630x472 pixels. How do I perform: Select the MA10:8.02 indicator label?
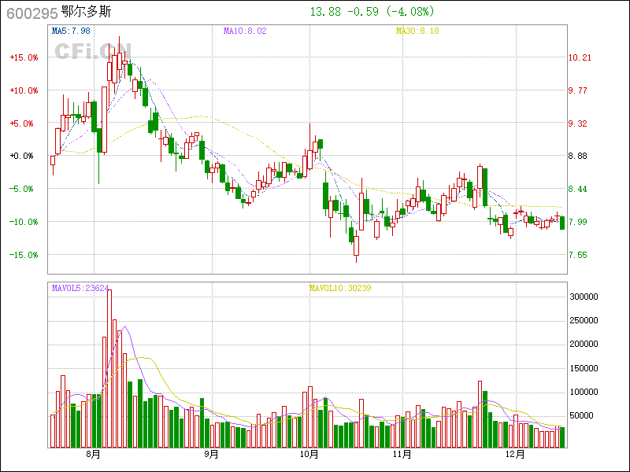245,31
